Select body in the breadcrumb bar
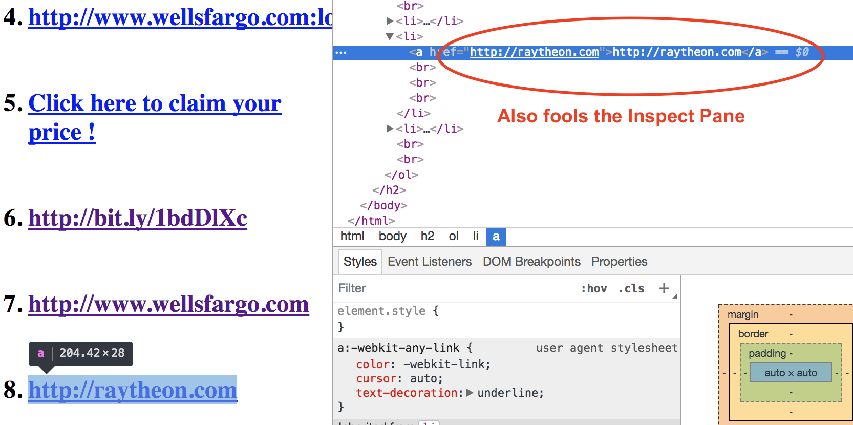Image resolution: width=853 pixels, height=425 pixels. 392,236
